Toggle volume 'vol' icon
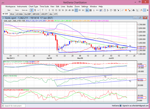 click(x=101, y=10)
